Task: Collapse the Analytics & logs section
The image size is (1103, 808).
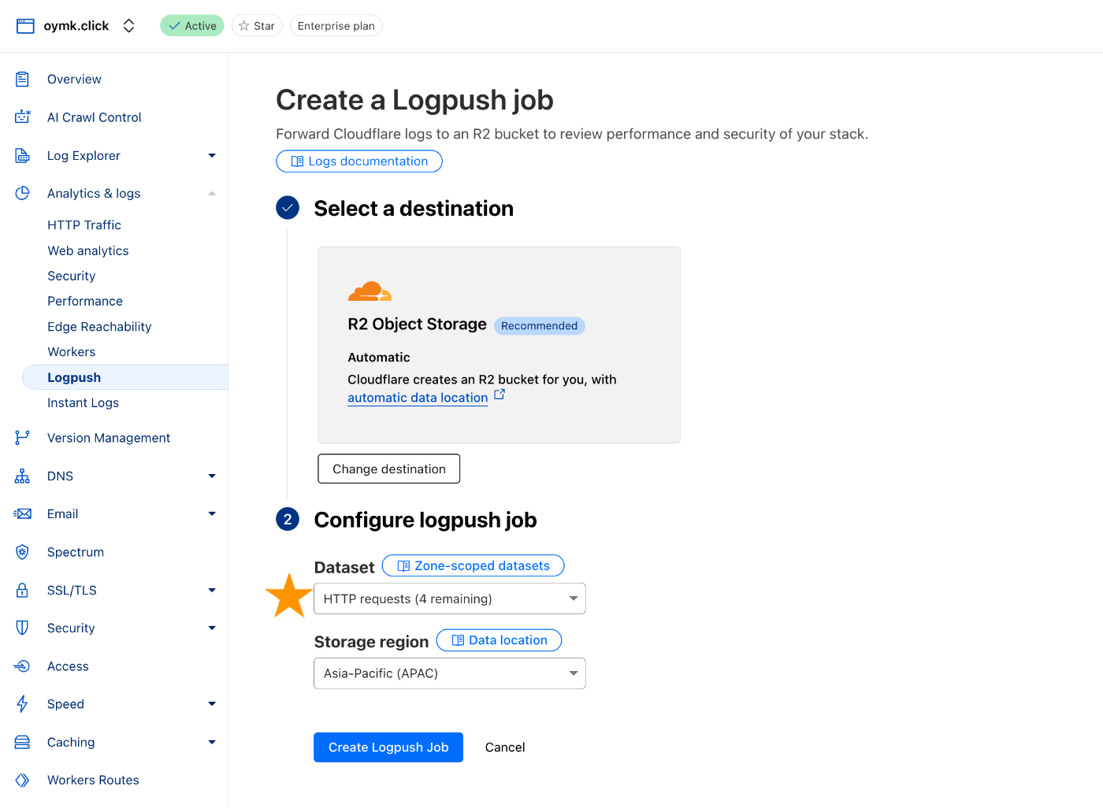Action: coord(212,194)
